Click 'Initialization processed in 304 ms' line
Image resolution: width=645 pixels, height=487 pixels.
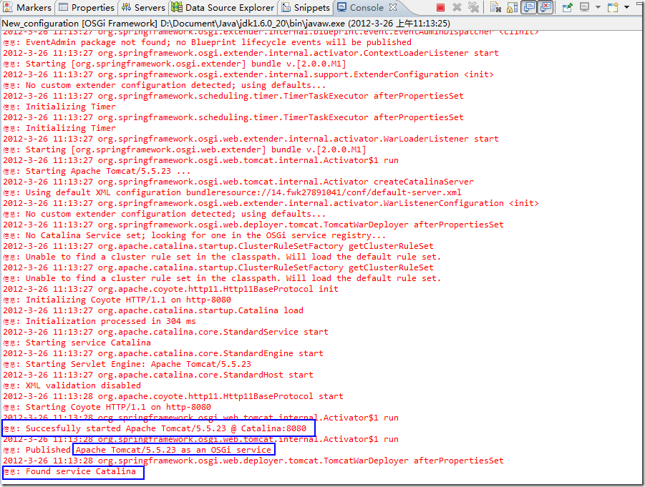pos(100,321)
